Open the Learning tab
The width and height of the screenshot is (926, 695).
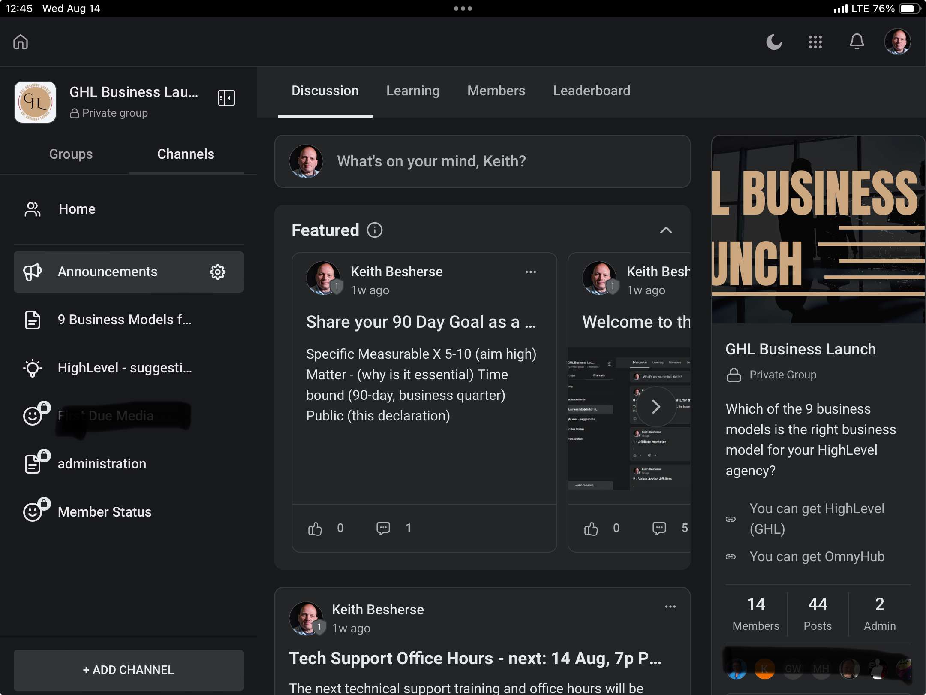point(413,91)
